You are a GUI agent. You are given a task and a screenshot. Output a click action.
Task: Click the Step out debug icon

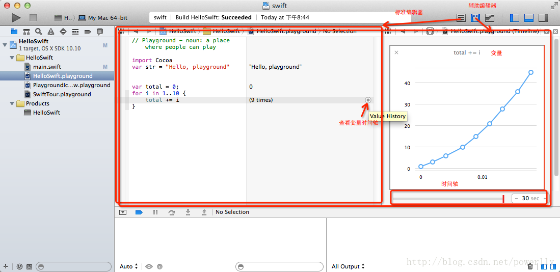coord(204,212)
